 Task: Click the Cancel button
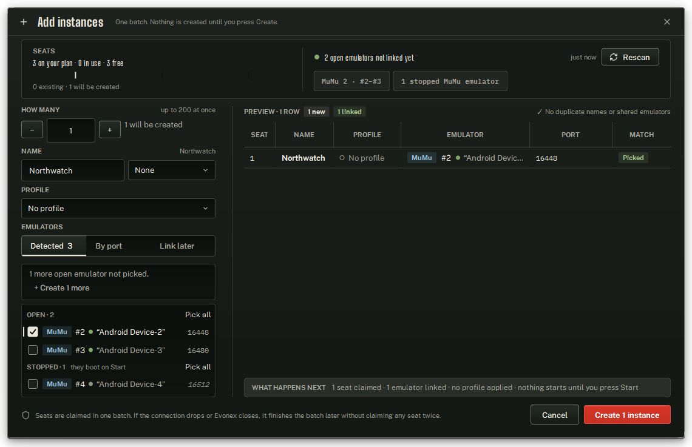click(x=555, y=415)
